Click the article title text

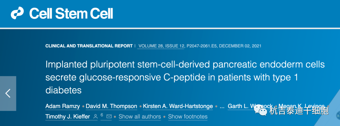point(185,77)
